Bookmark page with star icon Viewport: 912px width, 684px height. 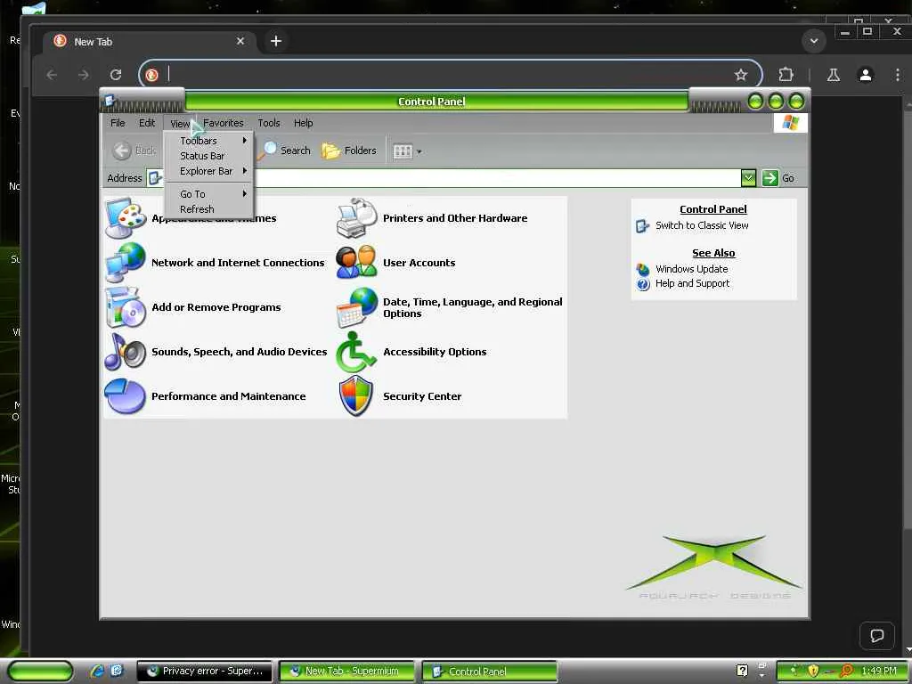click(740, 75)
